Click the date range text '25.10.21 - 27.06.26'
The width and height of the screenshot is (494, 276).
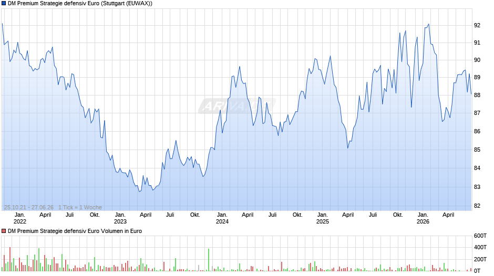(x=29, y=207)
